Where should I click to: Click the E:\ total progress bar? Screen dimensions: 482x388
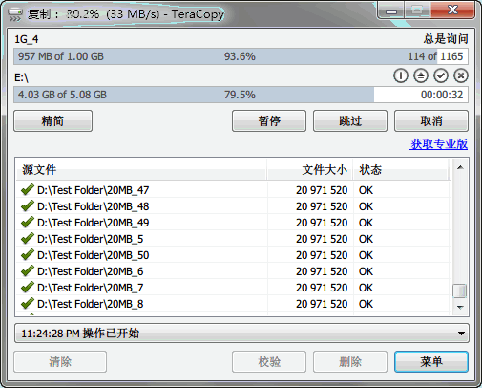tap(241, 95)
